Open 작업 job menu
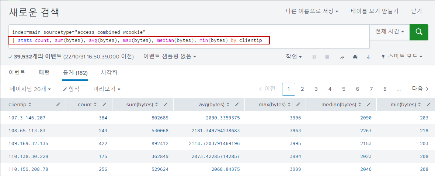Screen dimensions: 435x176 [x=294, y=57]
